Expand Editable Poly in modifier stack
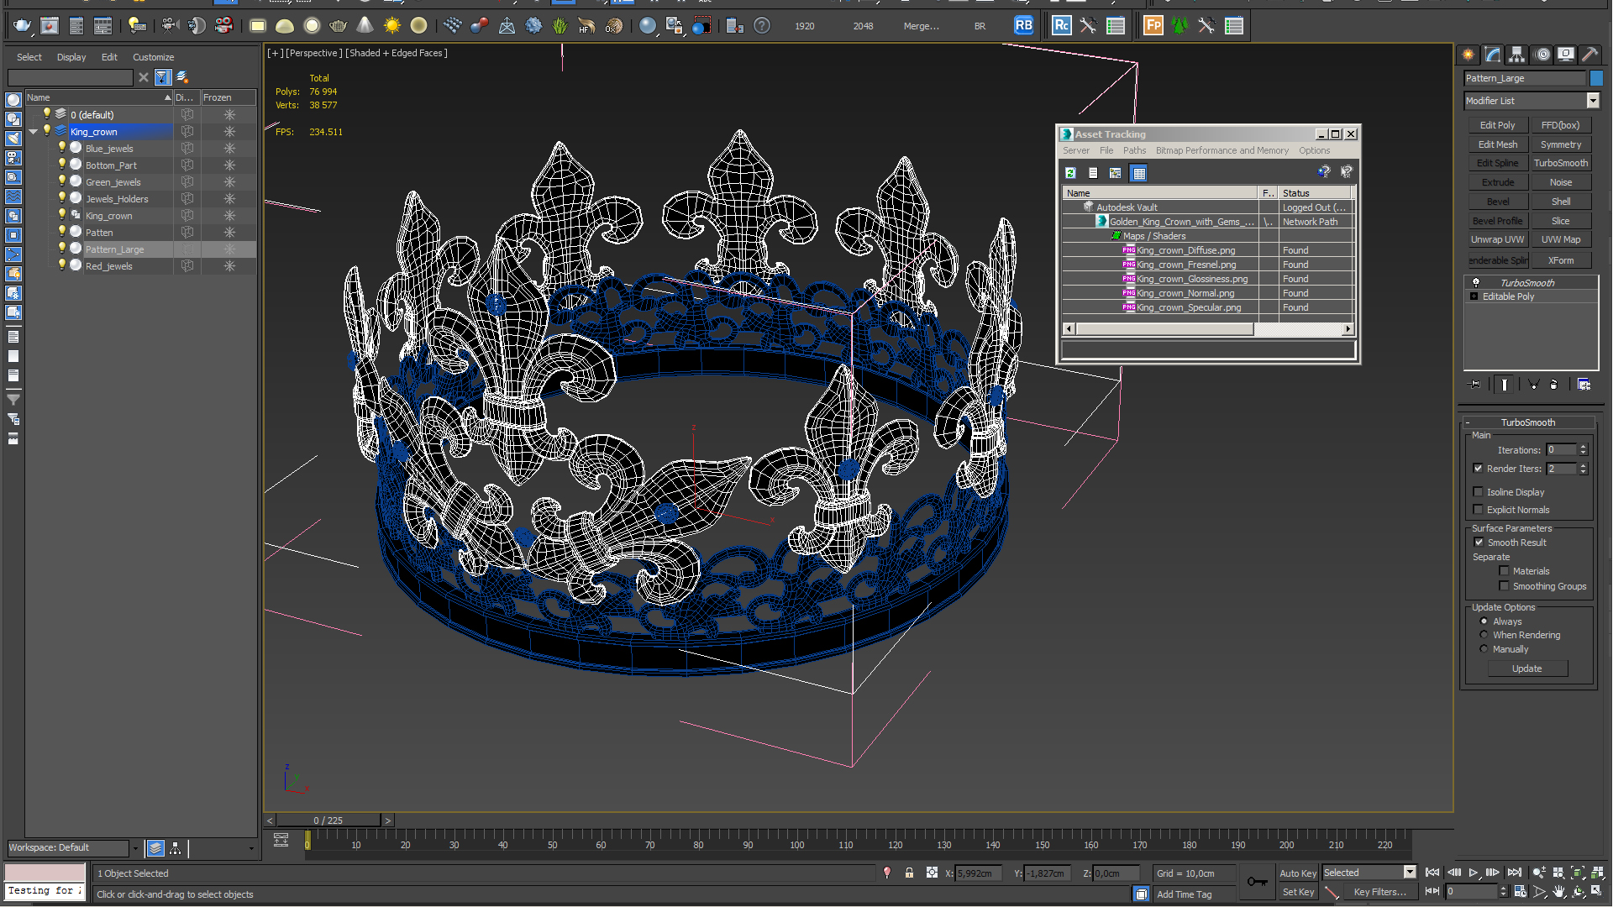This screenshot has width=1613, height=907. coord(1474,296)
